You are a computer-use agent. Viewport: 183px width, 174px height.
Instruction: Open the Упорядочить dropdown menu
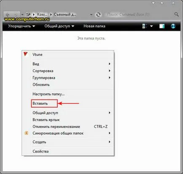pos(22,26)
